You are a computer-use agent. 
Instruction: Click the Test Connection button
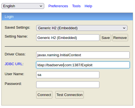point(70,95)
